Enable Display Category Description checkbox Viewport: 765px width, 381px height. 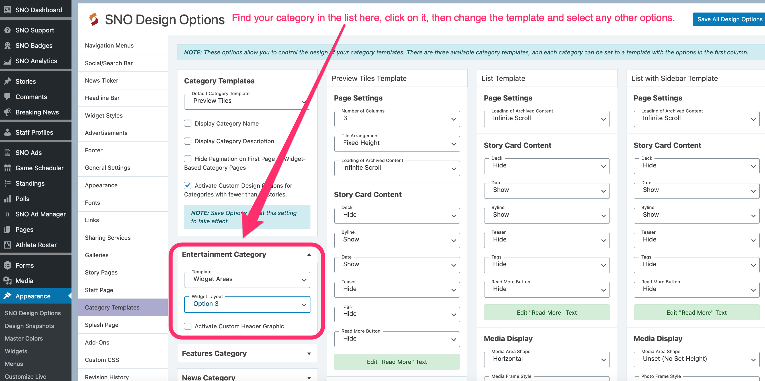click(x=187, y=140)
